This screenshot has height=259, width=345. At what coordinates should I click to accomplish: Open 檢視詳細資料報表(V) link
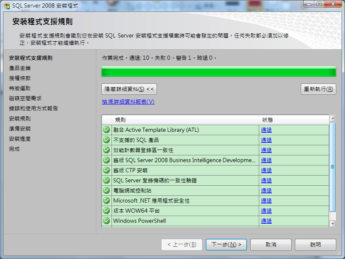[x=128, y=102]
